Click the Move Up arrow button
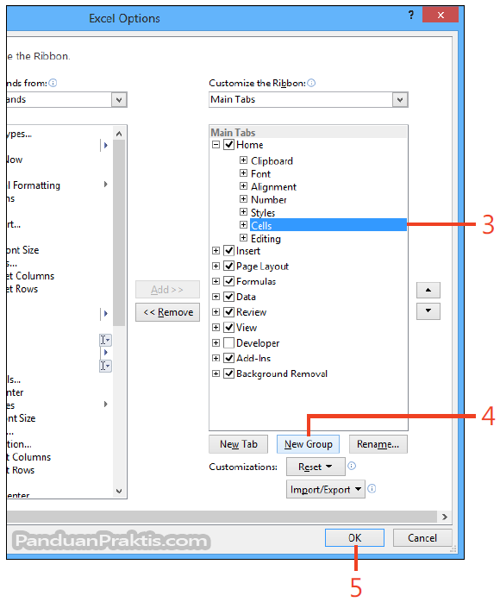Image resolution: width=500 pixels, height=602 pixels. tap(428, 291)
